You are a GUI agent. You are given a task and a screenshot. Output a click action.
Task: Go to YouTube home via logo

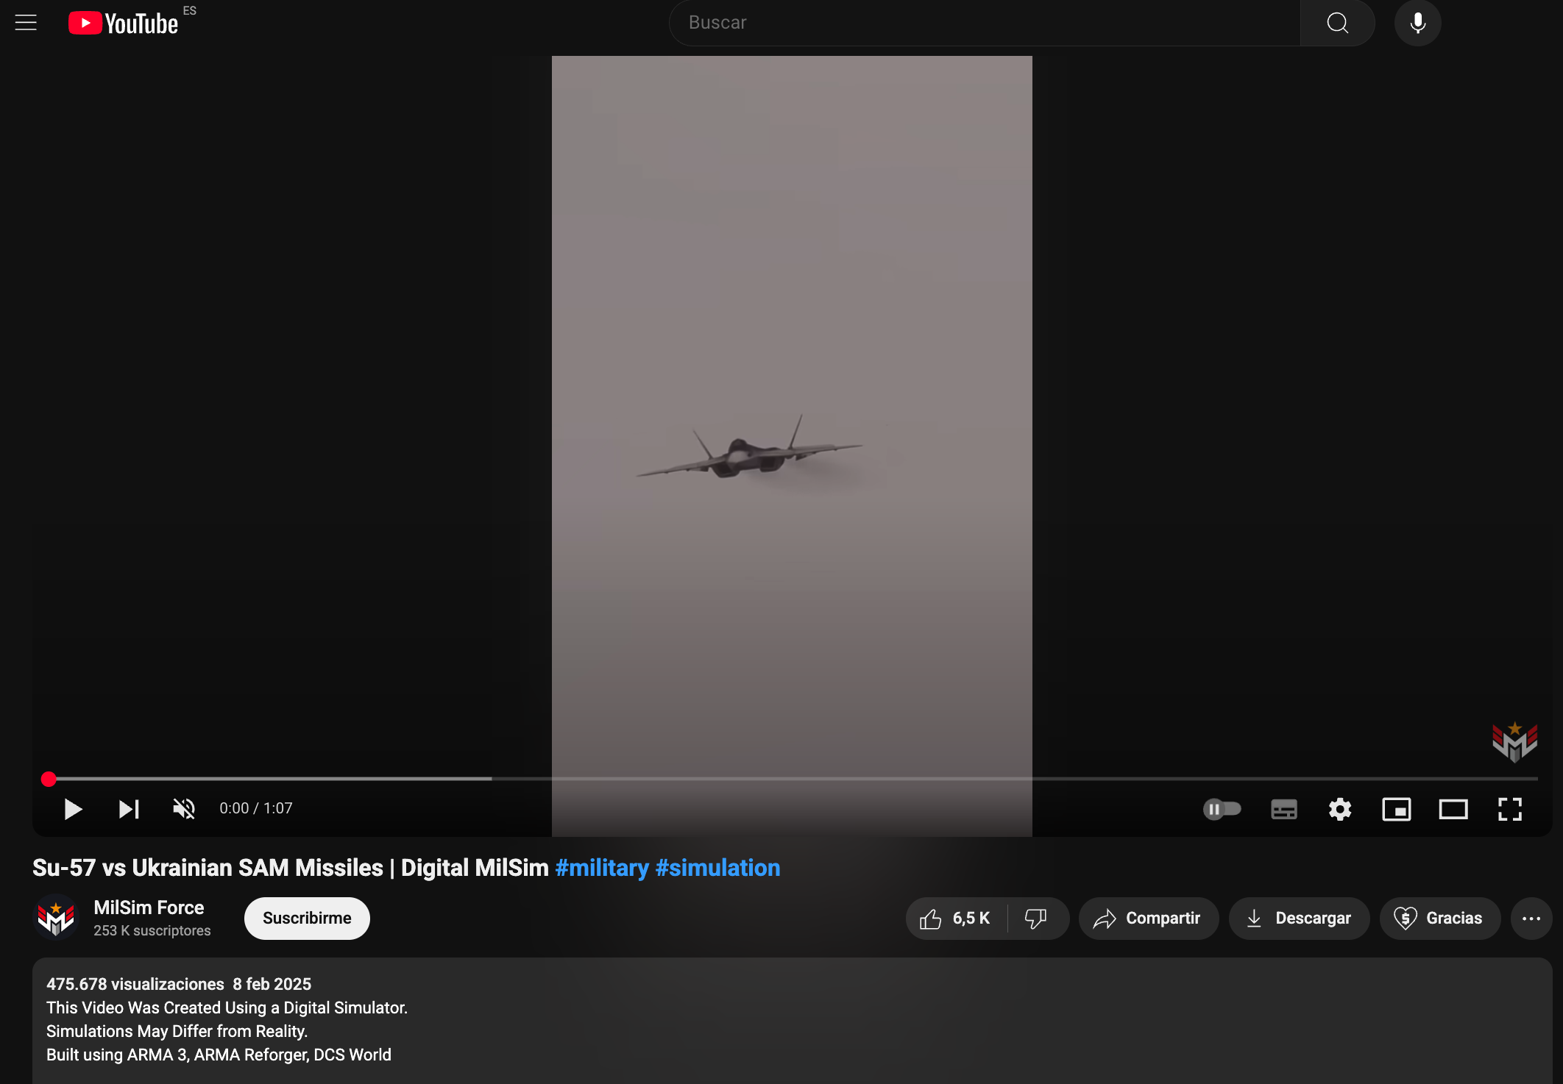124,24
